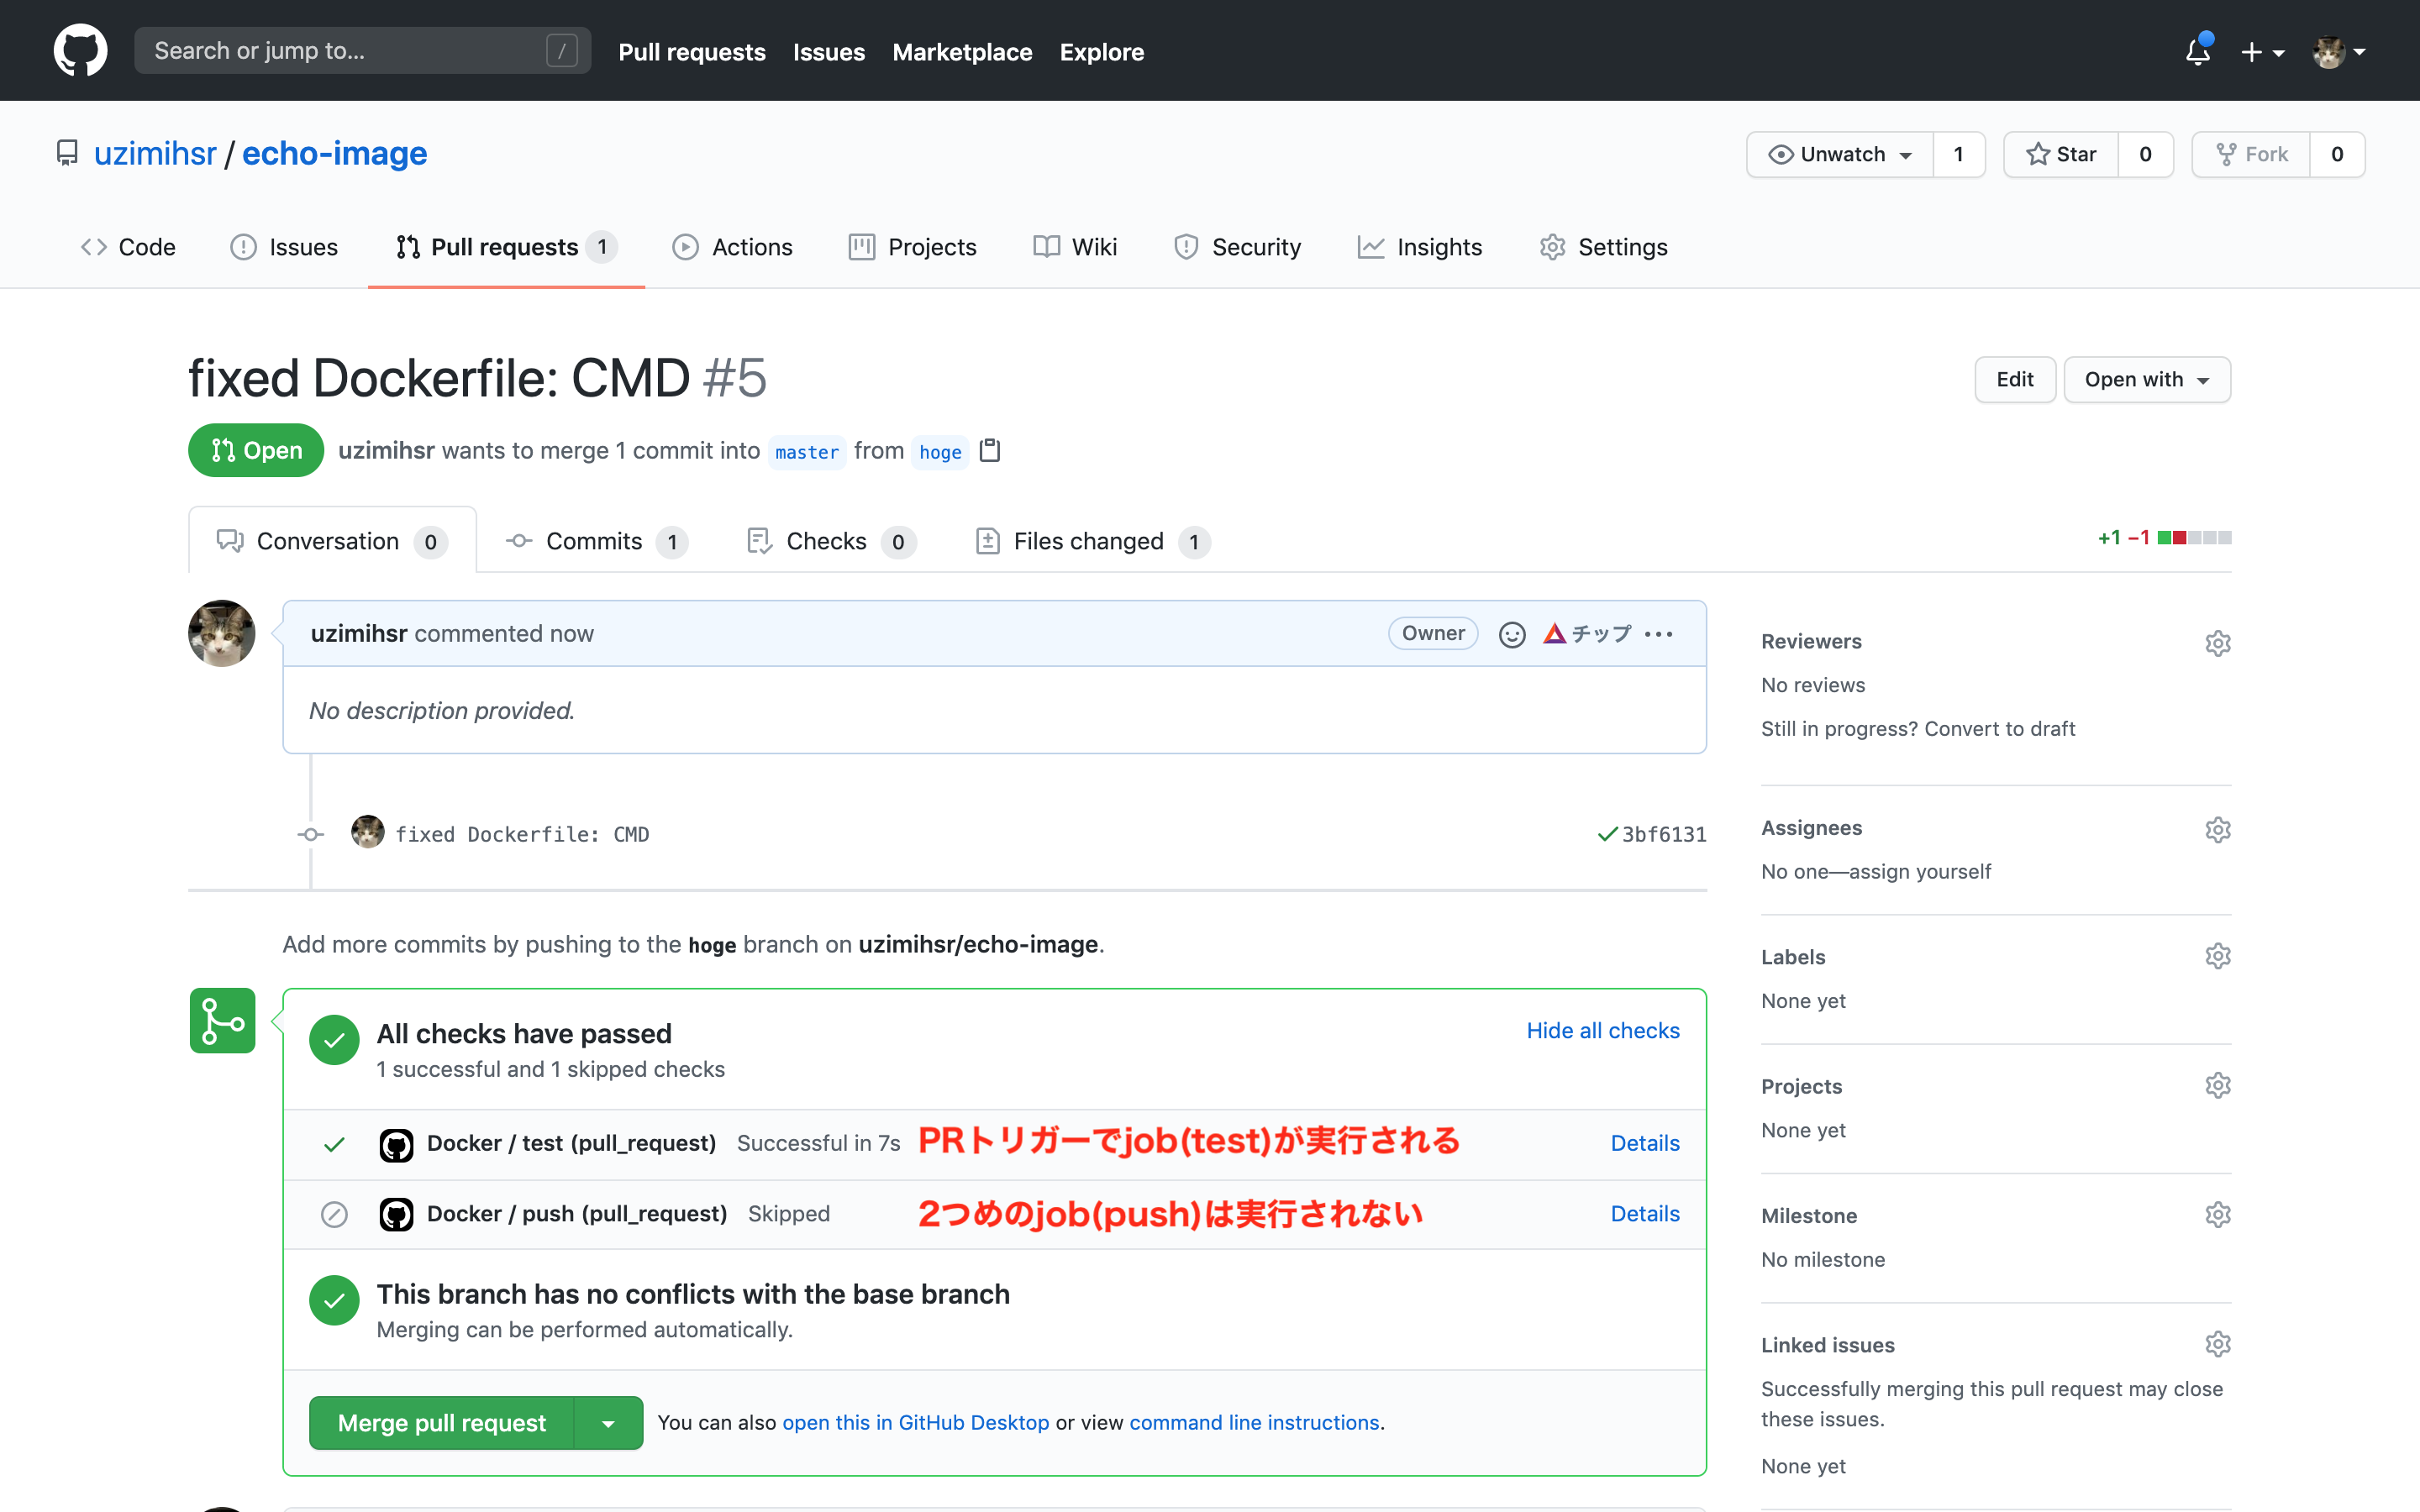Image resolution: width=2420 pixels, height=1512 pixels.
Task: Switch to the Files changed tab
Action: pos(1093,541)
